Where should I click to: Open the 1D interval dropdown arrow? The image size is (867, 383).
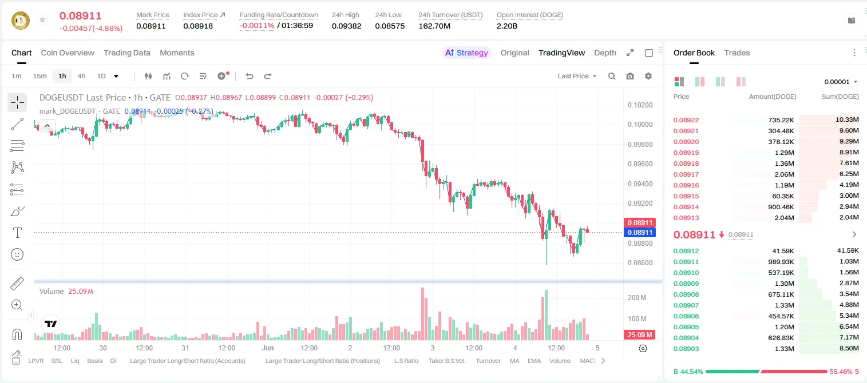[x=116, y=76]
